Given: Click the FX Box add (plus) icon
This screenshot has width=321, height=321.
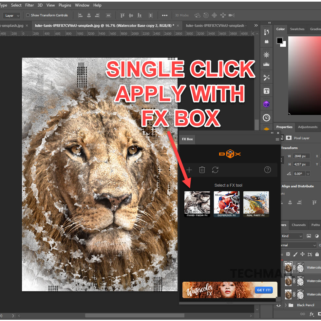Looking at the screenshot, I should click(189, 170).
